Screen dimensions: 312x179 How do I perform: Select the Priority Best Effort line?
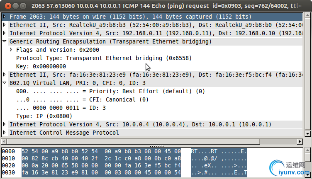point(110,91)
